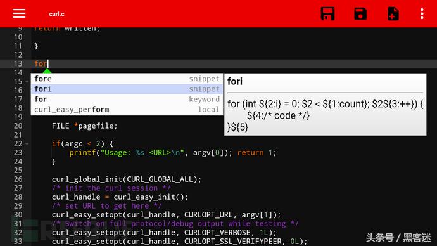This screenshot has height=246, width=437.
Task: Collapse the code fold at line 15
Action: [x=27, y=81]
